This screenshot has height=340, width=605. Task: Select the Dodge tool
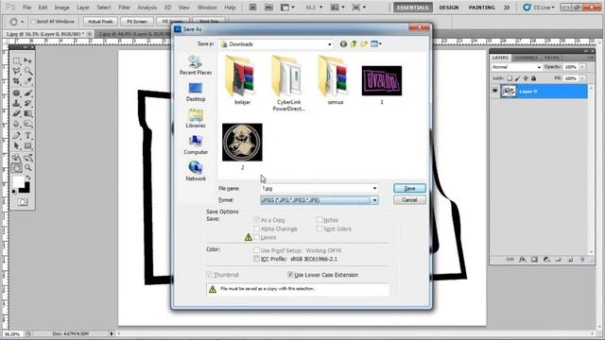point(28,124)
